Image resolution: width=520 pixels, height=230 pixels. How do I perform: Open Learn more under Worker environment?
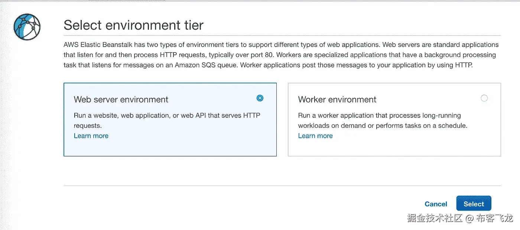click(x=315, y=136)
